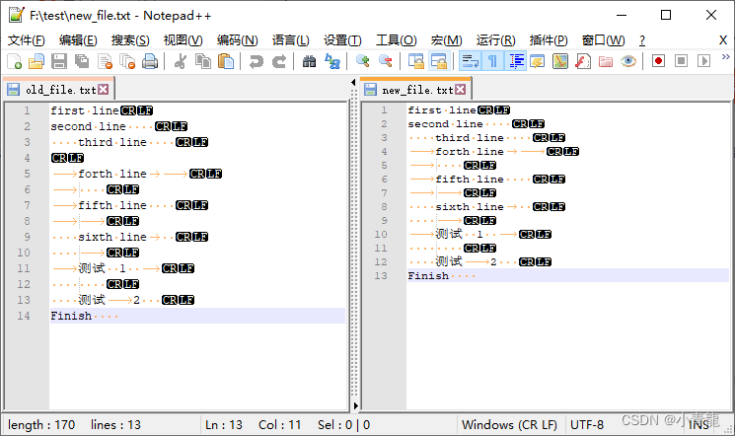Open the 工具(O) menu
Screen dimensions: 735x436
396,40
